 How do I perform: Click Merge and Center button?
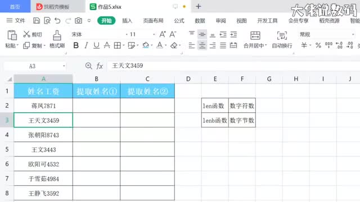255,40
